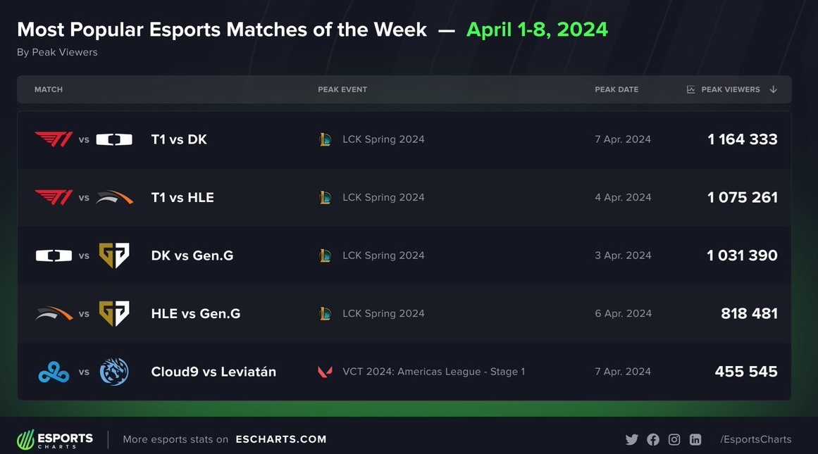The width and height of the screenshot is (818, 454).
Task: Open the ESCHARTS.COM link
Action: [281, 439]
